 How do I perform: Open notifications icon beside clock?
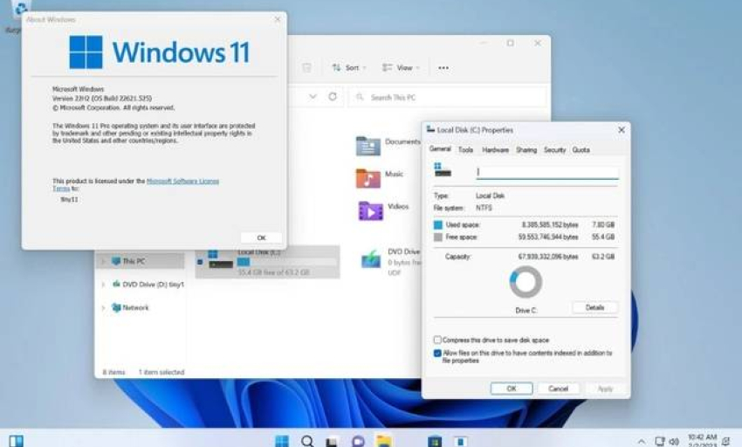[x=726, y=441]
